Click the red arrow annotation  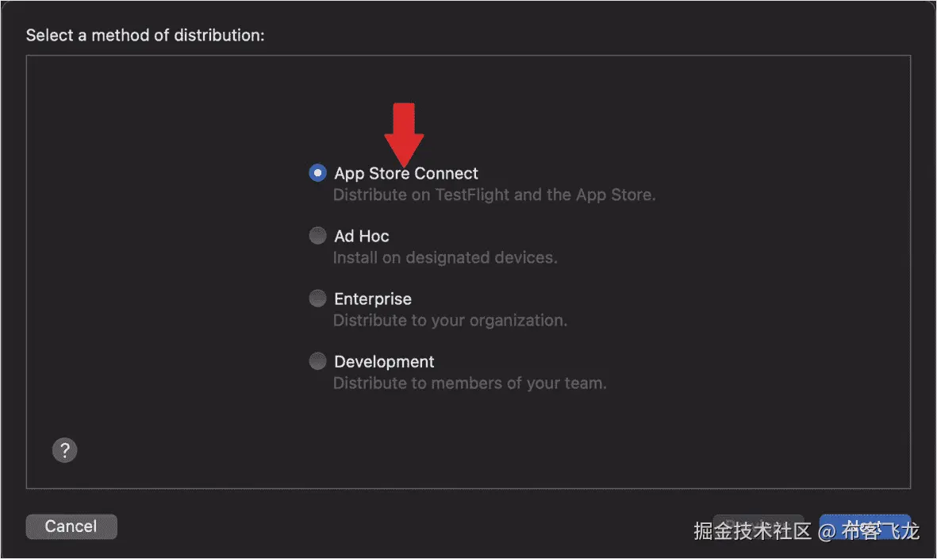click(x=405, y=131)
